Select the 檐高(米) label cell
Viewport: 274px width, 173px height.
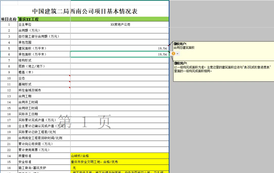(44, 72)
